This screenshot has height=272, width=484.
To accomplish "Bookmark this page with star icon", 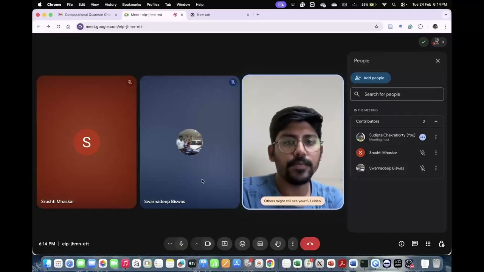I will pos(377,26).
